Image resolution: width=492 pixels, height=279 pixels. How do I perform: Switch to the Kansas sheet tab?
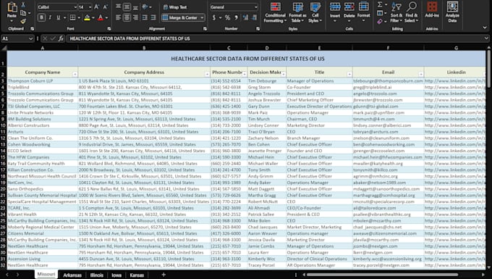[137, 275]
